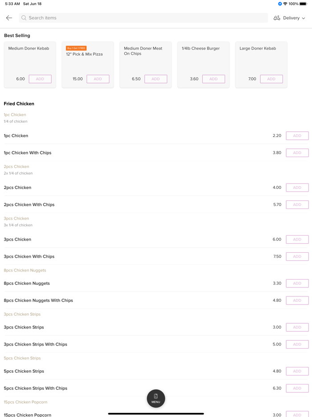312x417 pixels.
Task: Expand the Delivery dropdown chevron
Action: (x=304, y=18)
